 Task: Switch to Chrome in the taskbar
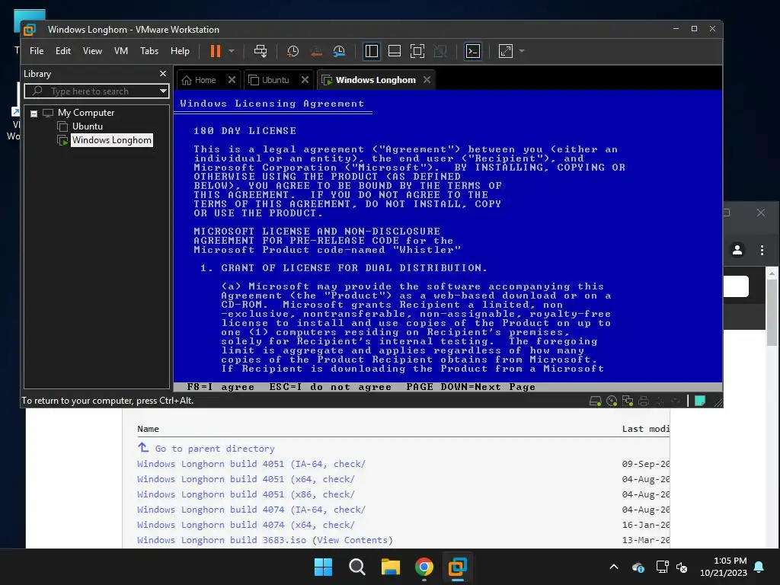tap(424, 567)
